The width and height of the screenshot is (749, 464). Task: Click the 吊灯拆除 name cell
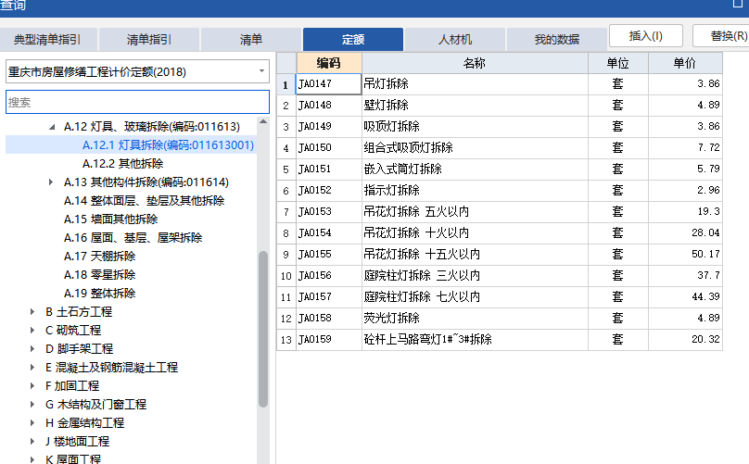point(475,84)
